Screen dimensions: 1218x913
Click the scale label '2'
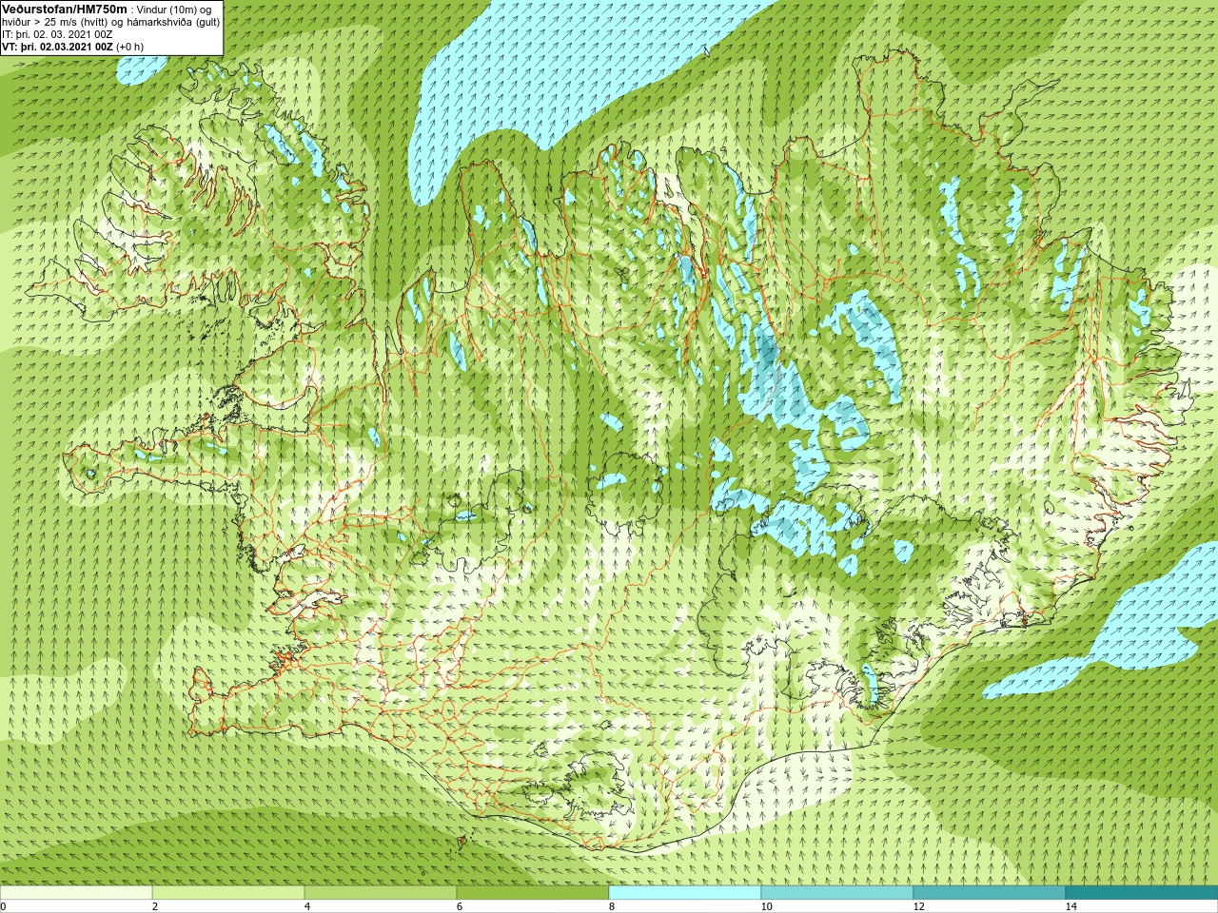pos(155,906)
